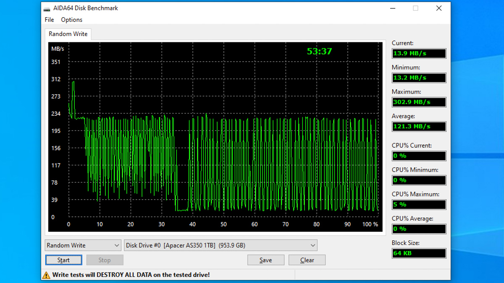Click the AIDA64 disk icon in title bar
Image resolution: width=504 pixels, height=283 pixels.
pyautogui.click(x=47, y=8)
